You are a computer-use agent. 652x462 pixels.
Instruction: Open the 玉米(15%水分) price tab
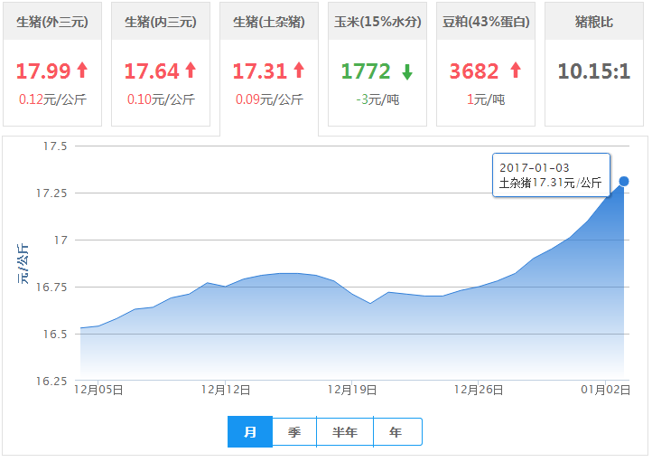[x=377, y=64]
